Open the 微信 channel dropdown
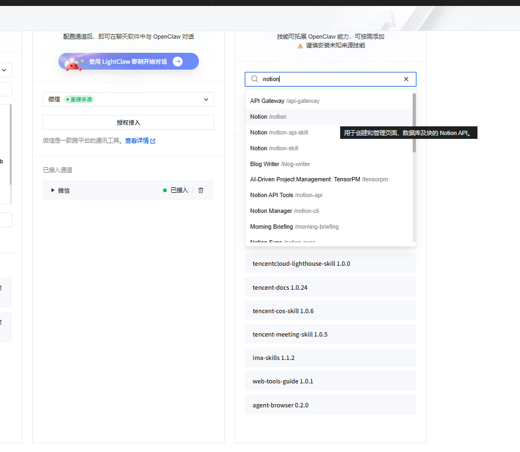The height and width of the screenshot is (452, 520). coord(128,100)
